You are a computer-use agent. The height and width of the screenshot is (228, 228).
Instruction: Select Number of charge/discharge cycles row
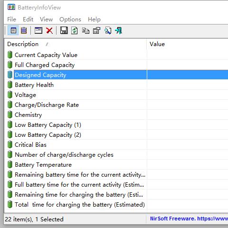(x=116, y=154)
